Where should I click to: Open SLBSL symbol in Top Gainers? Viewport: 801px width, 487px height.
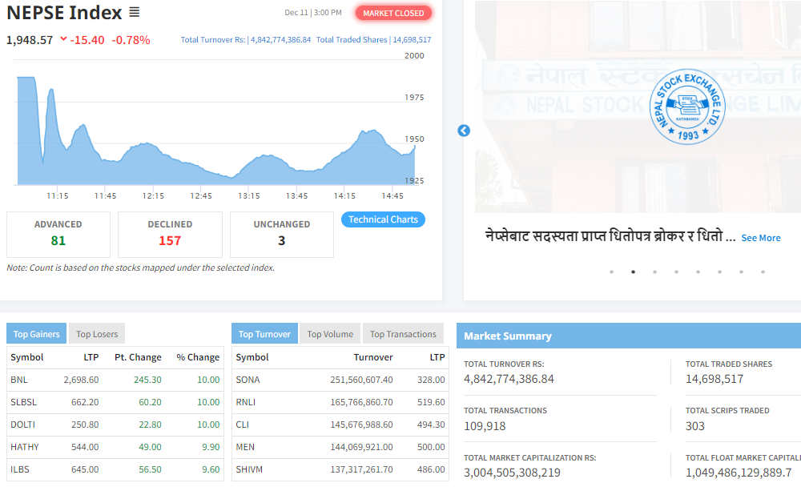pos(23,402)
